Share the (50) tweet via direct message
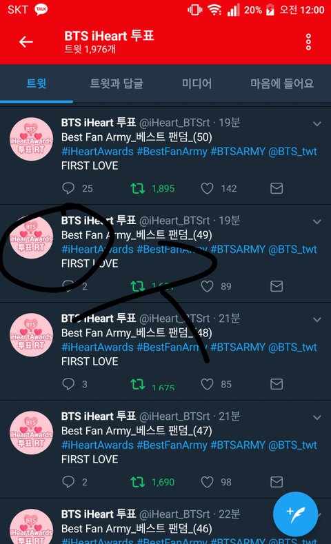Viewport: 331px width, 544px height. pyautogui.click(x=277, y=188)
